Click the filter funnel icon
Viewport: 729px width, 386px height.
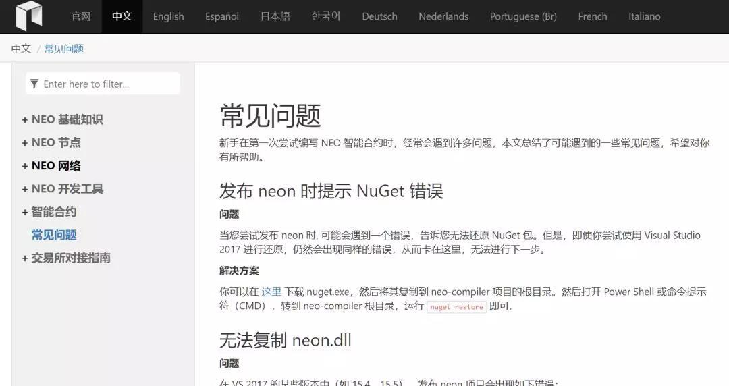34,84
